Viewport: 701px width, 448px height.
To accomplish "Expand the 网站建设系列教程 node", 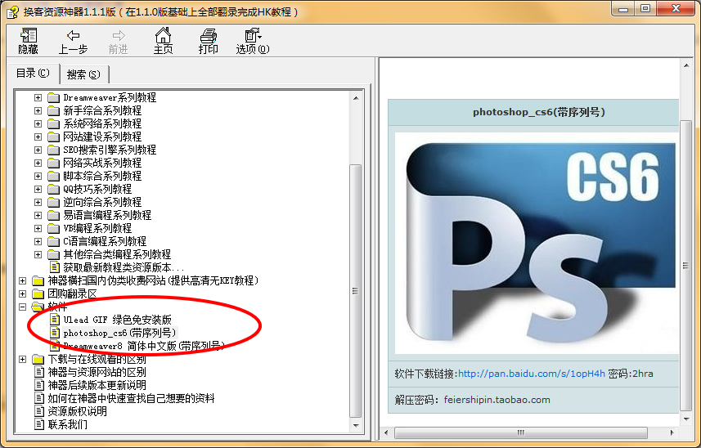I will click(x=38, y=137).
